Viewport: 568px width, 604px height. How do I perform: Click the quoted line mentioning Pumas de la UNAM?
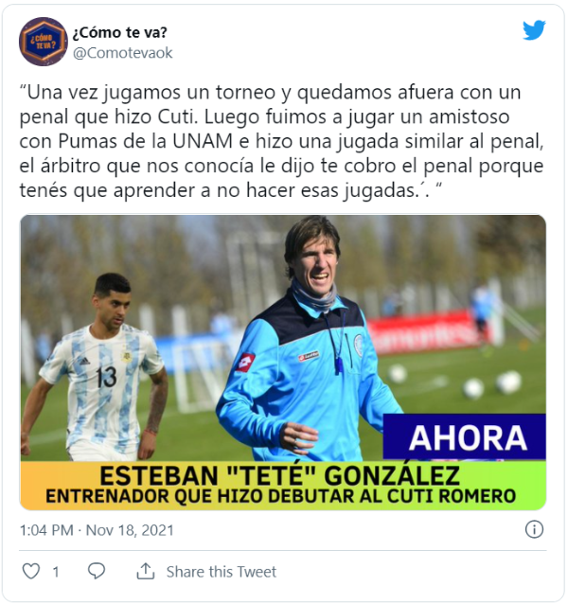pyautogui.click(x=281, y=141)
